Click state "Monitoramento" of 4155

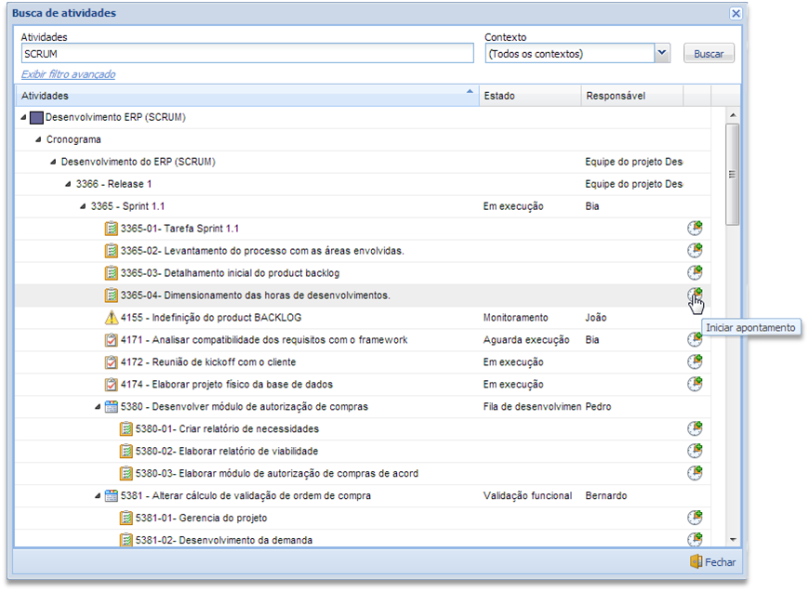pos(515,318)
